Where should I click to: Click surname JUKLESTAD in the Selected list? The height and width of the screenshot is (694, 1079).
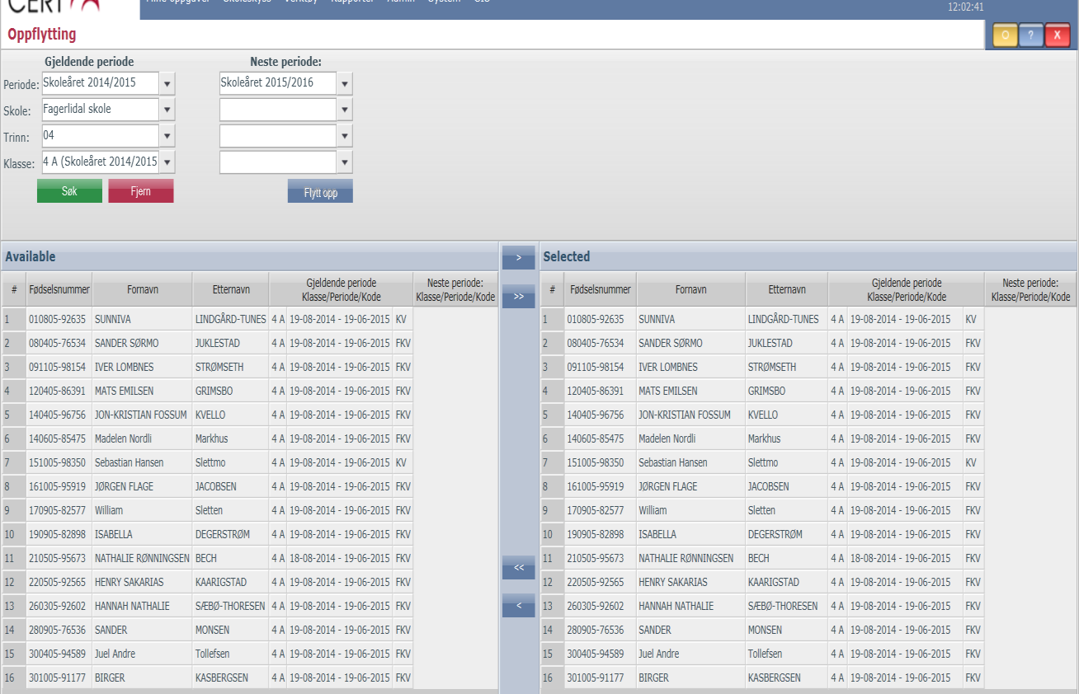(770, 343)
